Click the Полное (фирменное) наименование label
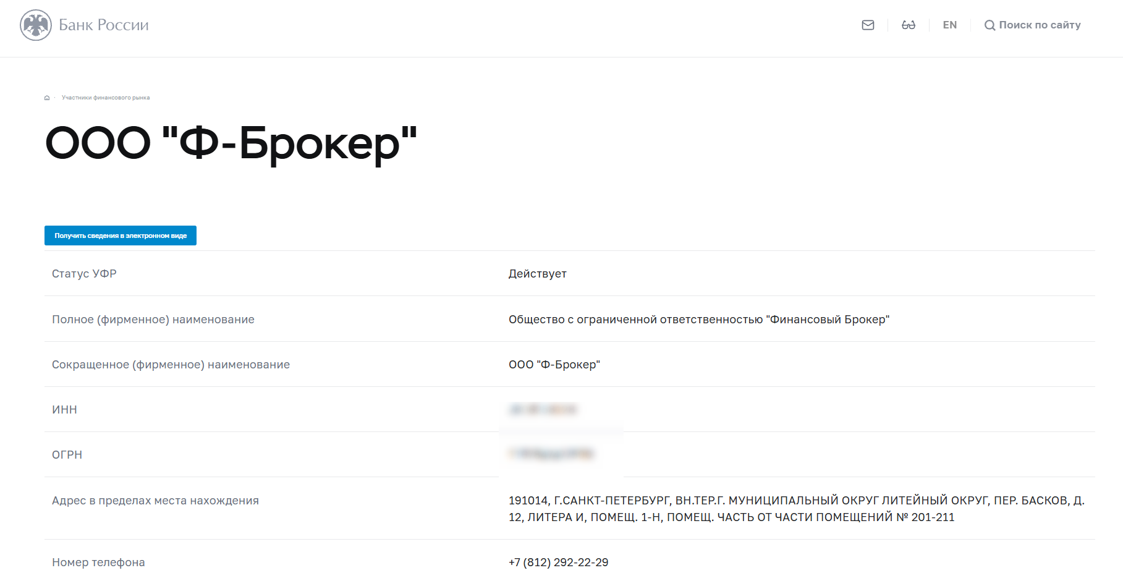 click(153, 320)
